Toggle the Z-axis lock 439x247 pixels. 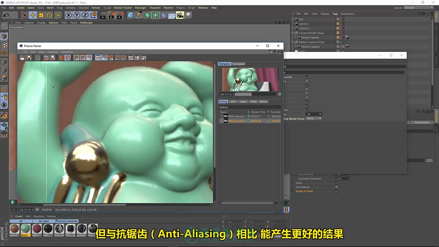85,15
